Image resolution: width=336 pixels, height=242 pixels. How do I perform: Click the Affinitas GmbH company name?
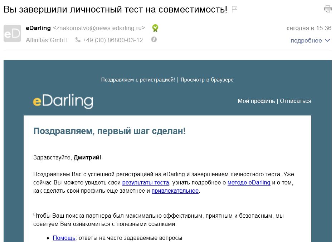tap(47, 40)
